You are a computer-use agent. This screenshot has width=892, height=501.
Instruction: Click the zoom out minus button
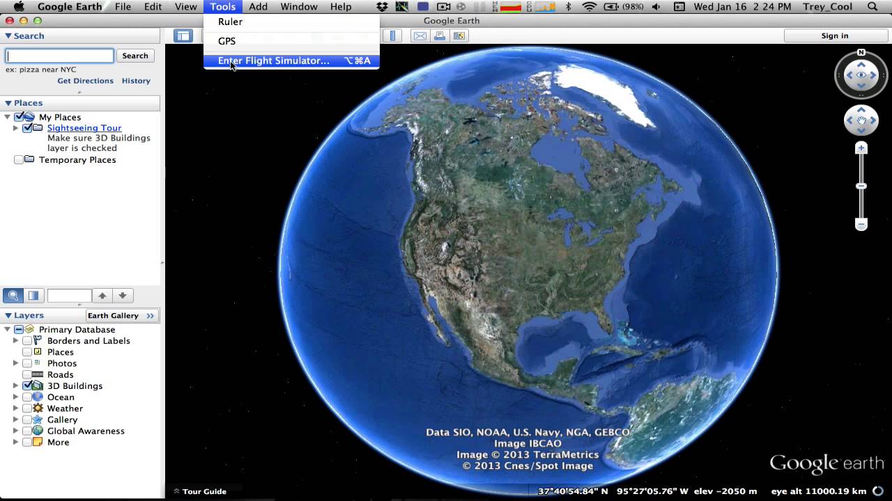[861, 224]
